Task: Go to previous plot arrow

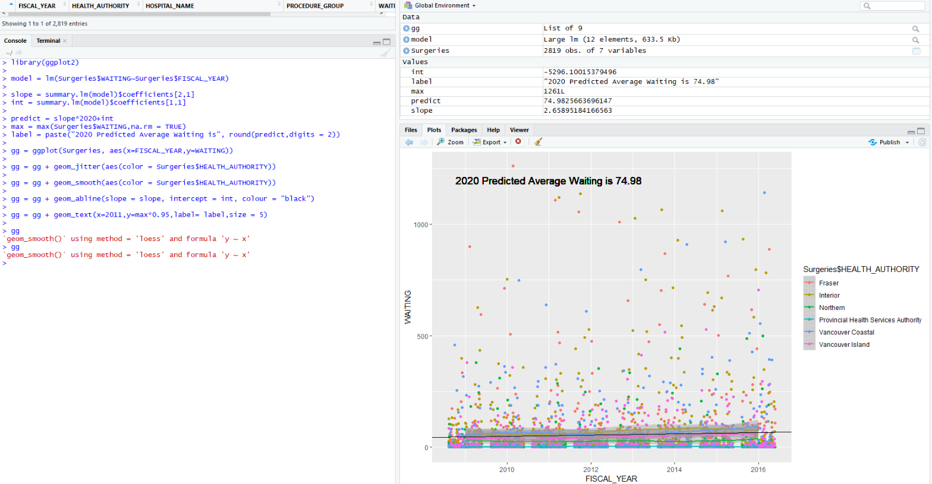Action: (x=409, y=142)
